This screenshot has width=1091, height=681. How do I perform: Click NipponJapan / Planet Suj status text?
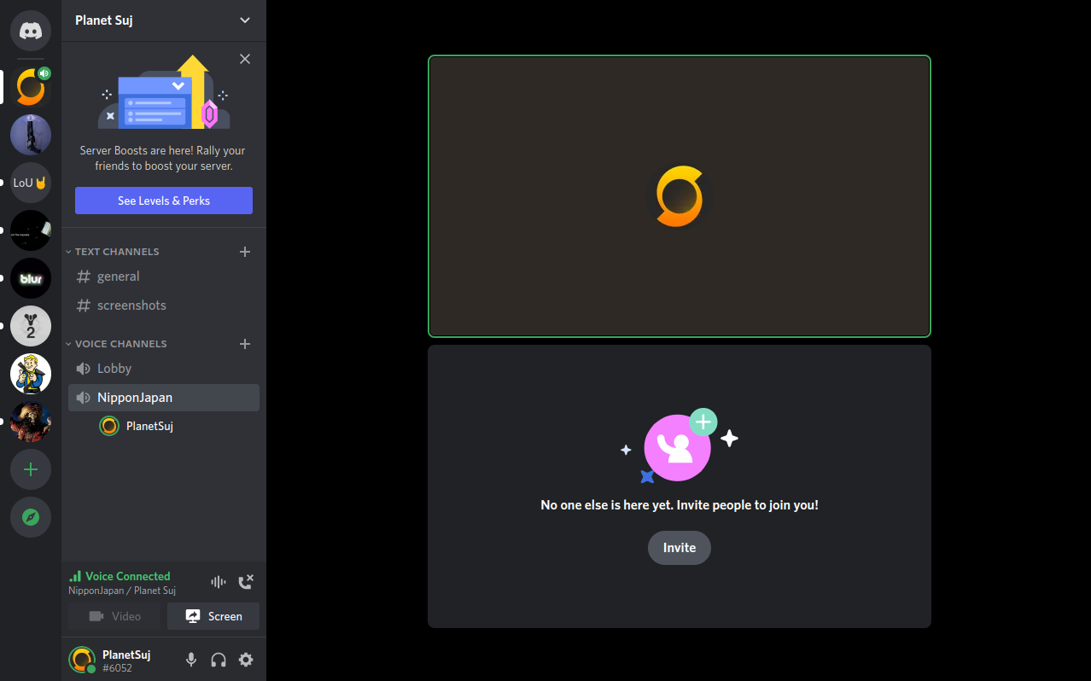(x=122, y=591)
